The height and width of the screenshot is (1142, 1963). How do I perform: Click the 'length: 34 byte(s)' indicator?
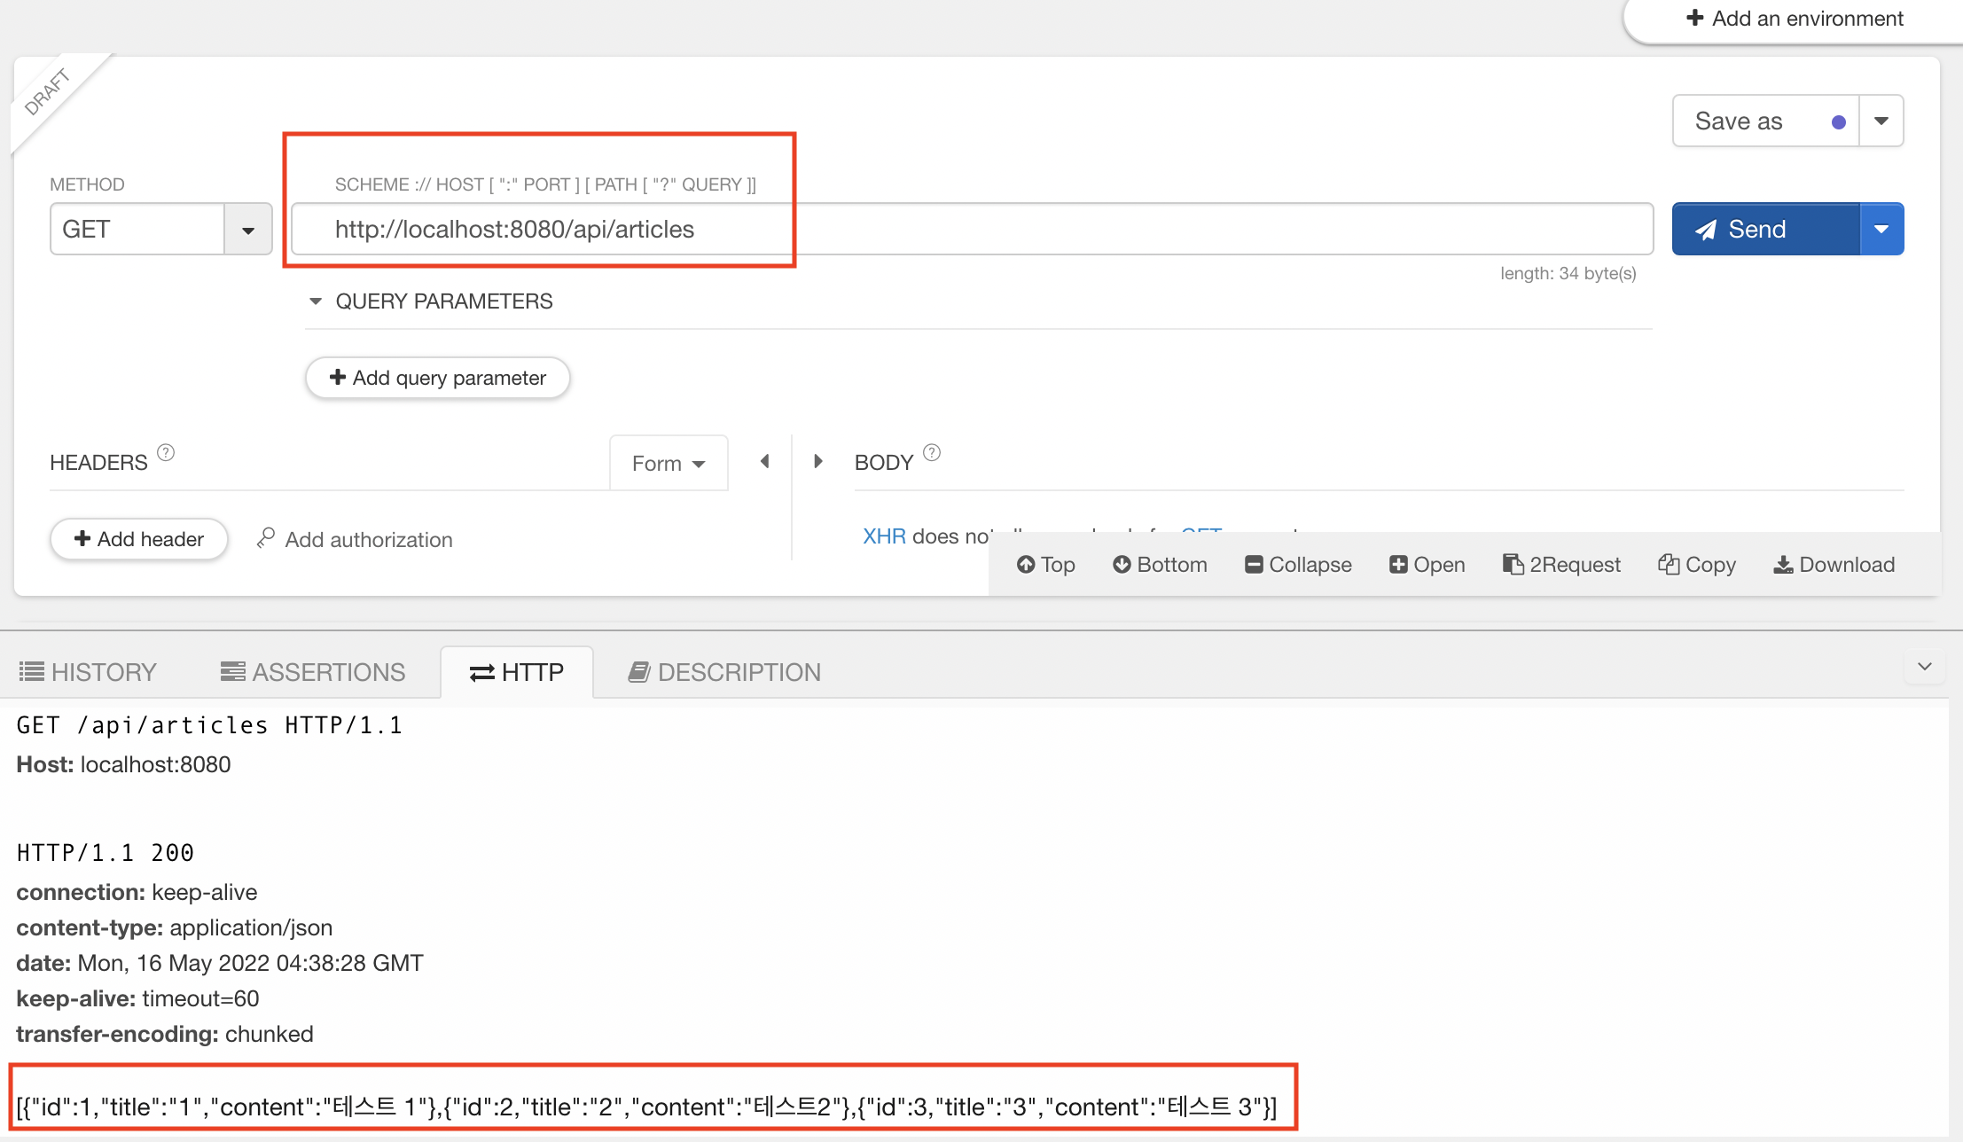[1568, 273]
